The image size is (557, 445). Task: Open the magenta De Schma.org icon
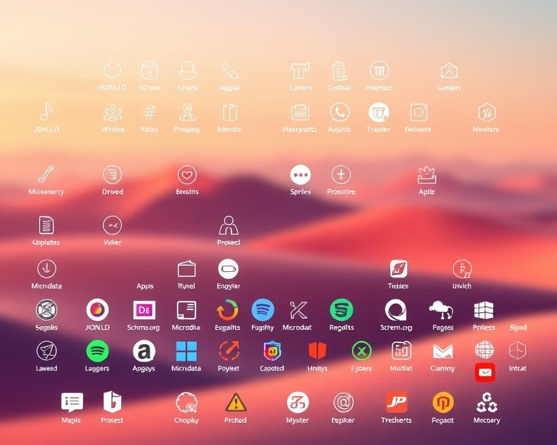pyautogui.click(x=144, y=310)
